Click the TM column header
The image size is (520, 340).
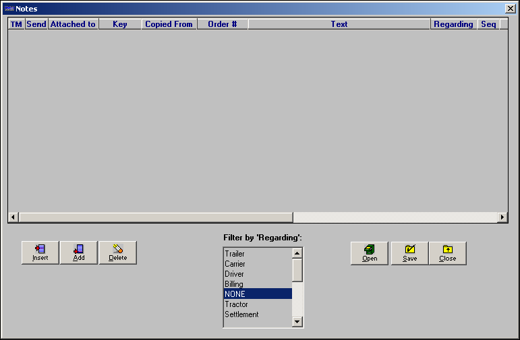point(16,24)
